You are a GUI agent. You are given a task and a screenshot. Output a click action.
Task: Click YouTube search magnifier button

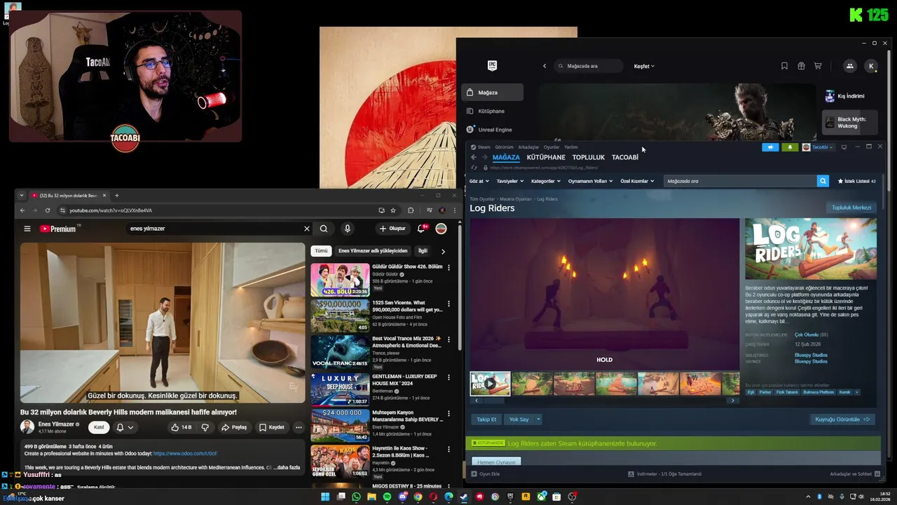point(324,229)
